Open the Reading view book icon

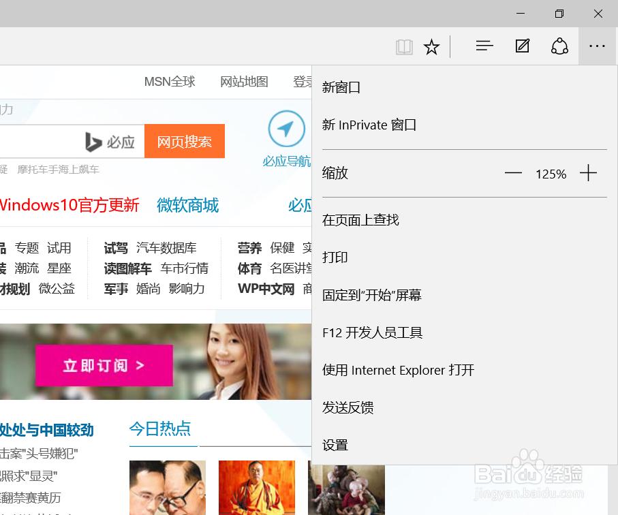pyautogui.click(x=404, y=47)
